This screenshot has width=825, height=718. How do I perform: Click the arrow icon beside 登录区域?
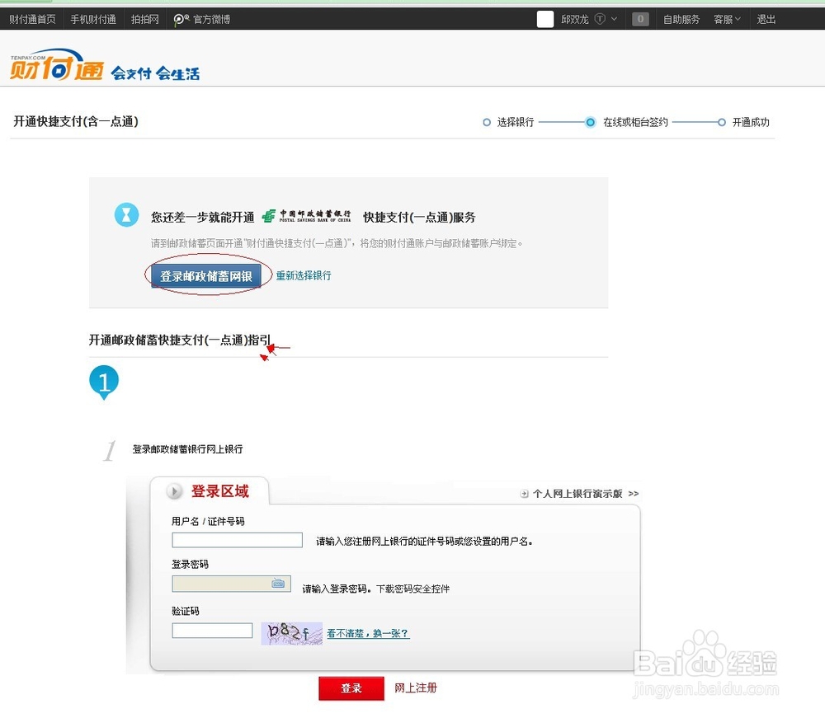point(174,491)
